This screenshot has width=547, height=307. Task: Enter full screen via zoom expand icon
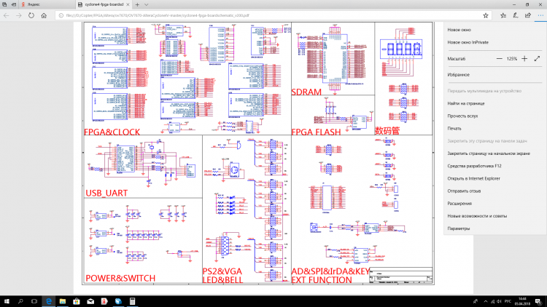(537, 59)
